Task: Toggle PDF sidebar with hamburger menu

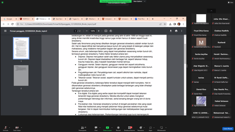Action: coord(6,31)
